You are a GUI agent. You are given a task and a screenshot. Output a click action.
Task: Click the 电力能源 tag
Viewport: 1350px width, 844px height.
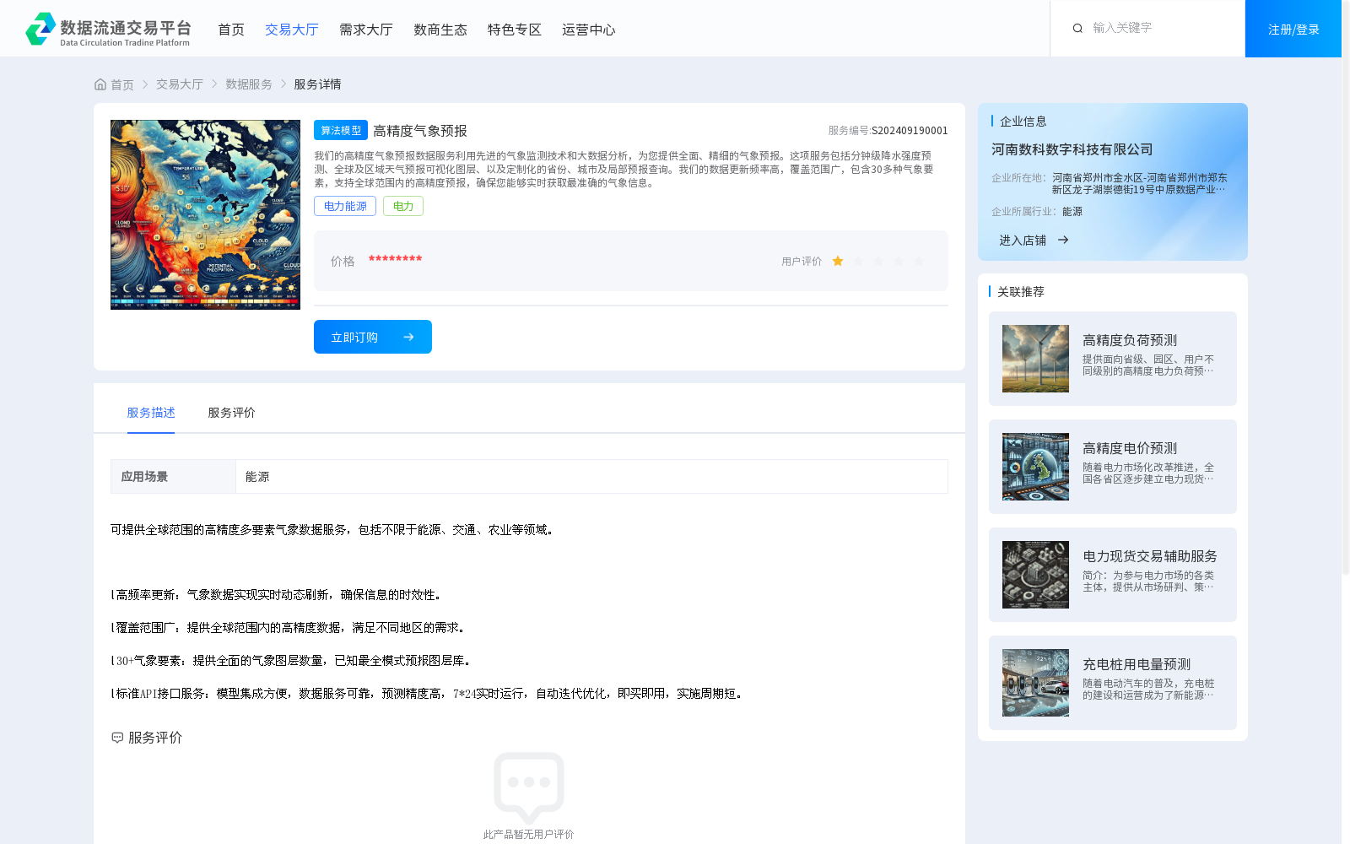[x=345, y=206]
